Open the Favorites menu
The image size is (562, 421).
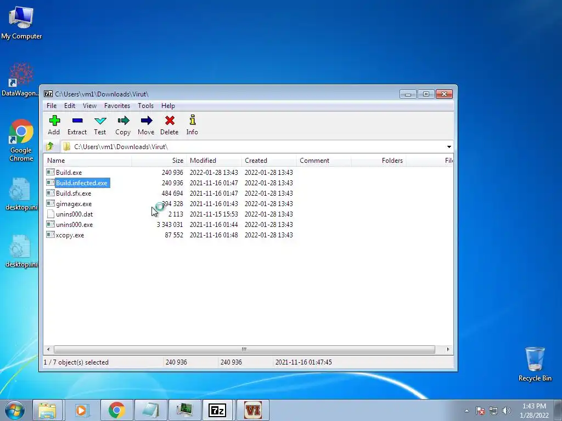(x=117, y=106)
